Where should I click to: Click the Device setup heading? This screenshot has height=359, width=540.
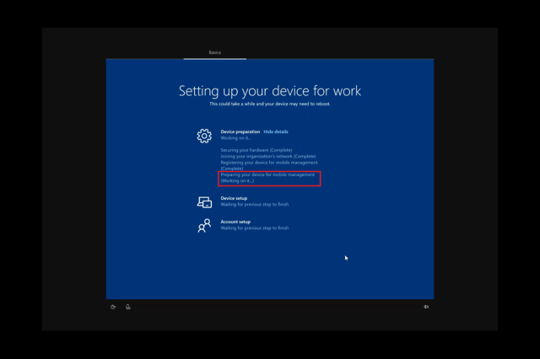(234, 198)
